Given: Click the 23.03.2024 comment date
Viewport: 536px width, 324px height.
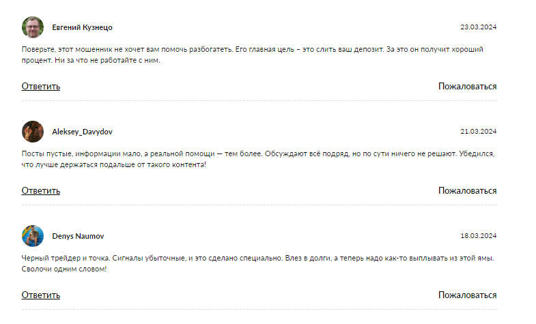Looking at the screenshot, I should [x=478, y=27].
